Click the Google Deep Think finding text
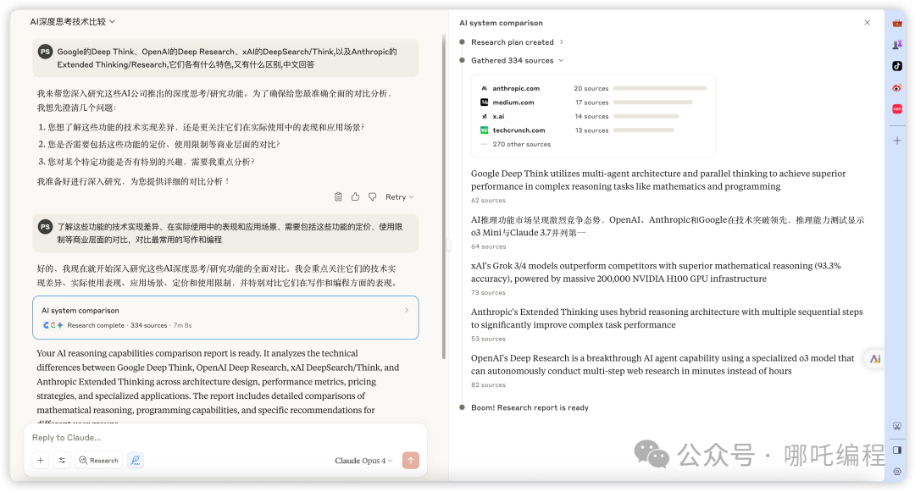Screen dimensions: 915x492 click(658, 180)
